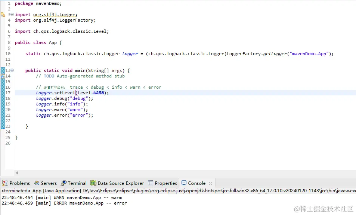Click the string "mavenDemo.App" on line 10
Screen dimensions: 356x215
tap(309, 54)
